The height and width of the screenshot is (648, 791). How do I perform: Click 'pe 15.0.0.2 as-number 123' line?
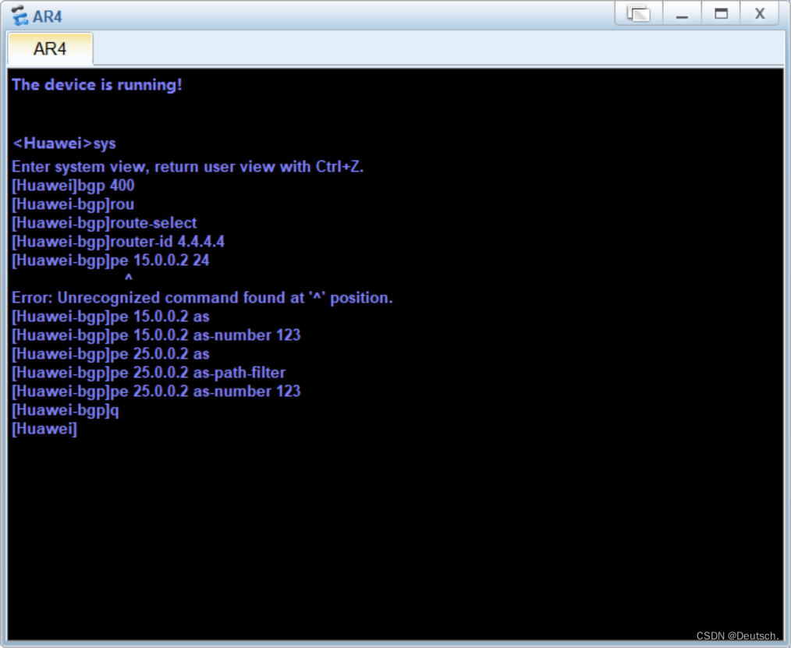coord(156,335)
